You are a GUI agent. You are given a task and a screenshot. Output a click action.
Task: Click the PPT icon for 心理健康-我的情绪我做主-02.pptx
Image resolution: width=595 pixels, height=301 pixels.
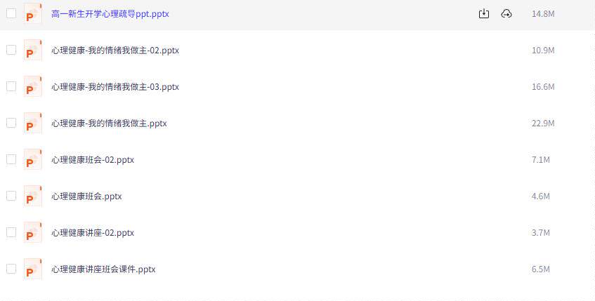(32, 50)
